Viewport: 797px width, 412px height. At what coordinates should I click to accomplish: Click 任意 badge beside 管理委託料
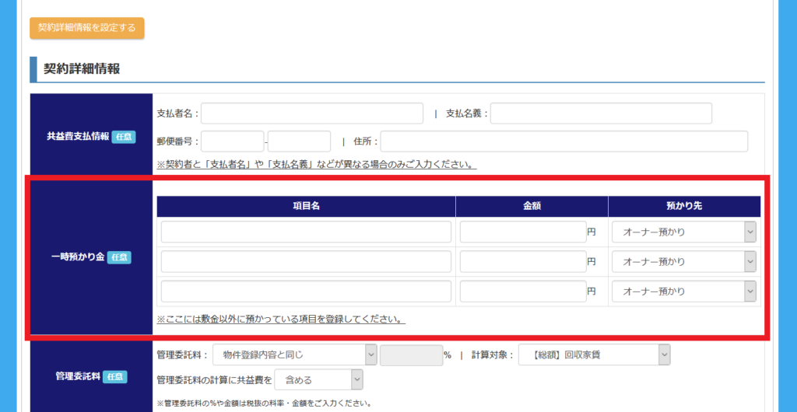point(115,377)
